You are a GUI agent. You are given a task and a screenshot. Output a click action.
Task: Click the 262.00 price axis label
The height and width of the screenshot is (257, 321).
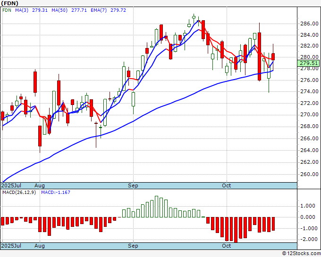pos(309,162)
